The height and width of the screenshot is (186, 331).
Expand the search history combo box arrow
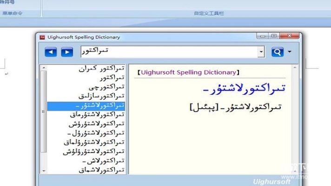click(261, 52)
